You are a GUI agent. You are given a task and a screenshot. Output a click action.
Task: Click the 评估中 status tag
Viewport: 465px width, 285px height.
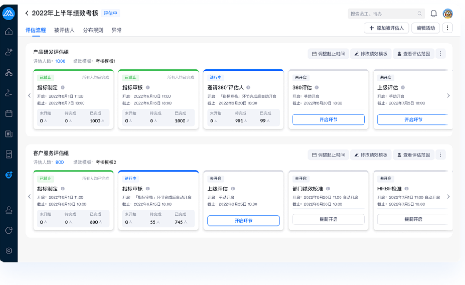[111, 13]
